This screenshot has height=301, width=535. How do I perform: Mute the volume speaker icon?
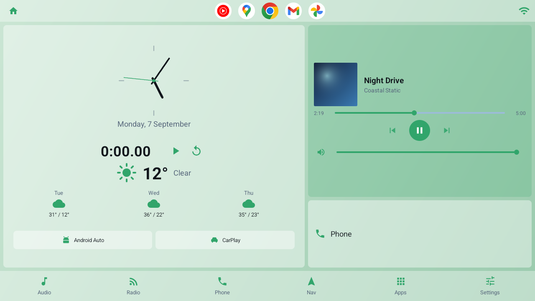click(321, 152)
